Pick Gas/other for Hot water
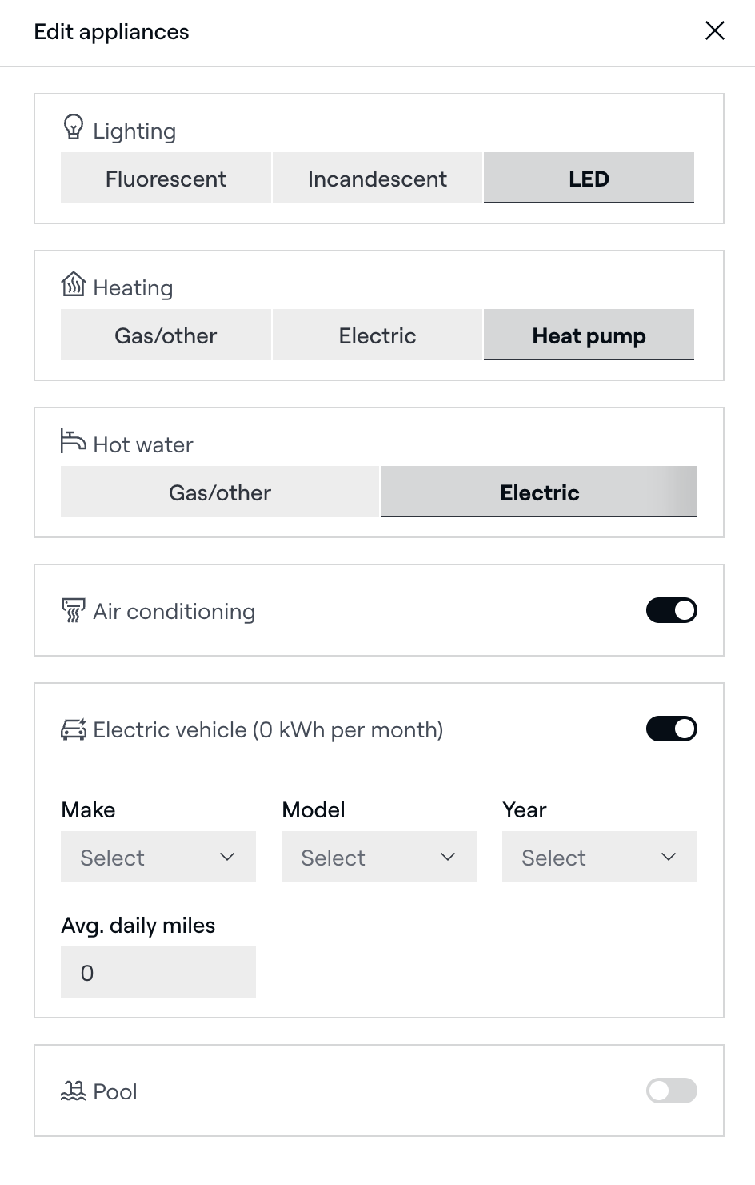The height and width of the screenshot is (1185, 755). tap(220, 492)
